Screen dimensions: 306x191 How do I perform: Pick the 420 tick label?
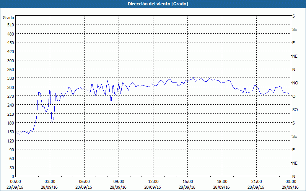coord(11,52)
